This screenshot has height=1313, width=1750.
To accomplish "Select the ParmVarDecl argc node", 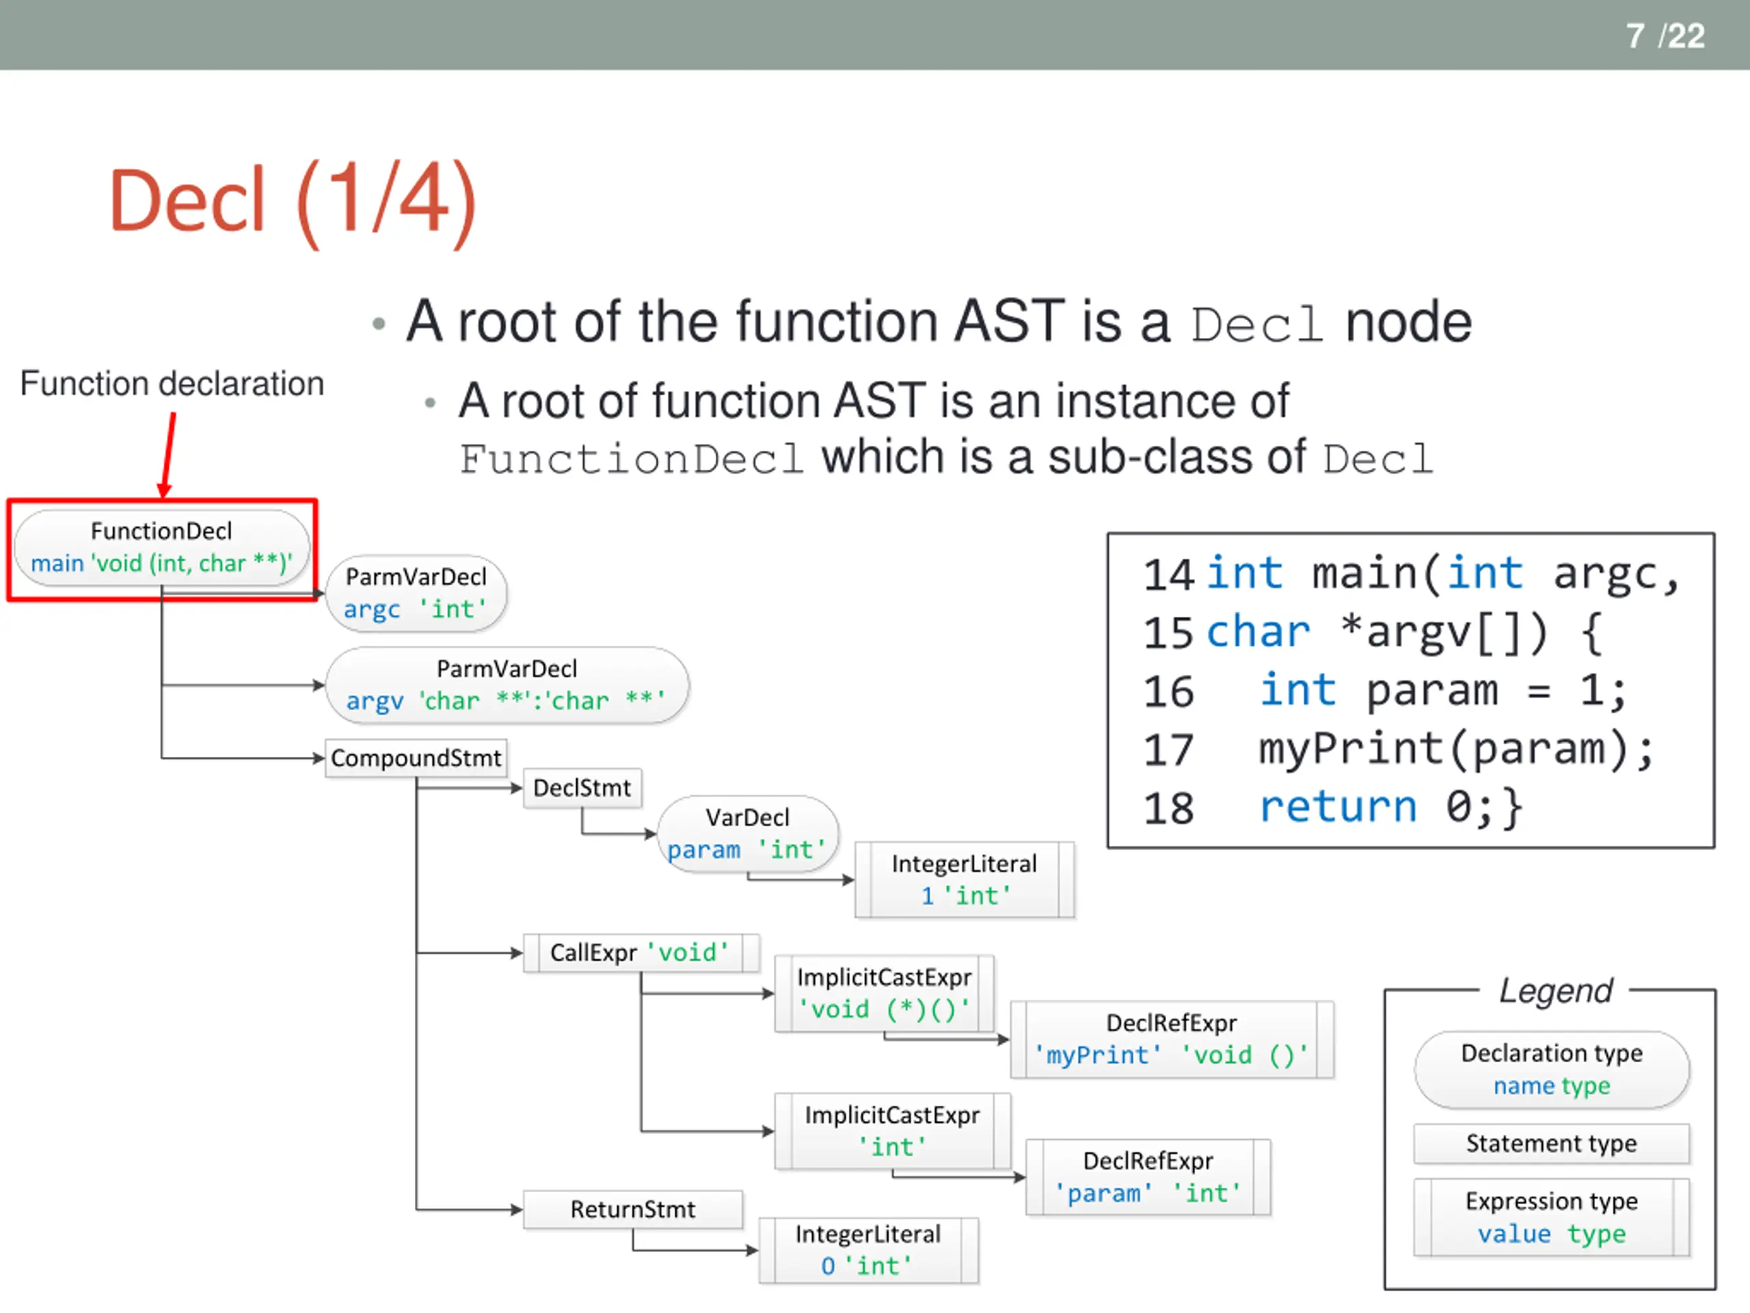I will coord(416,593).
